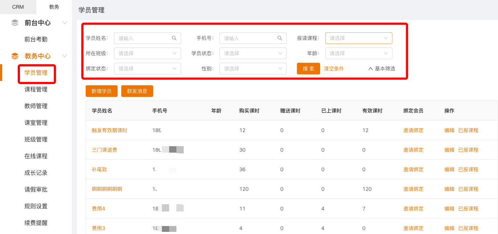Click the 群发消息 button
Image resolution: width=498 pixels, height=234 pixels.
click(x=137, y=91)
